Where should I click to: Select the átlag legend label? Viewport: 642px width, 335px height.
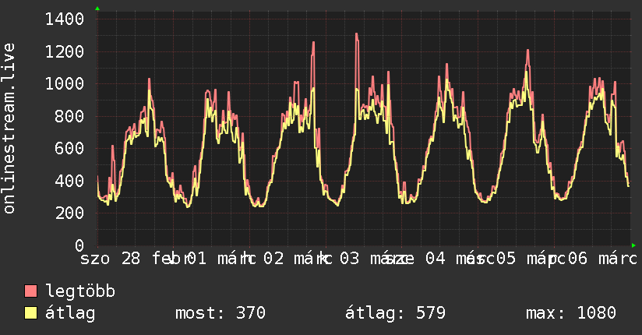click(x=70, y=313)
